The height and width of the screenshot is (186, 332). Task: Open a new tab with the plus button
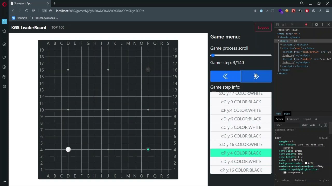click(x=54, y=3)
